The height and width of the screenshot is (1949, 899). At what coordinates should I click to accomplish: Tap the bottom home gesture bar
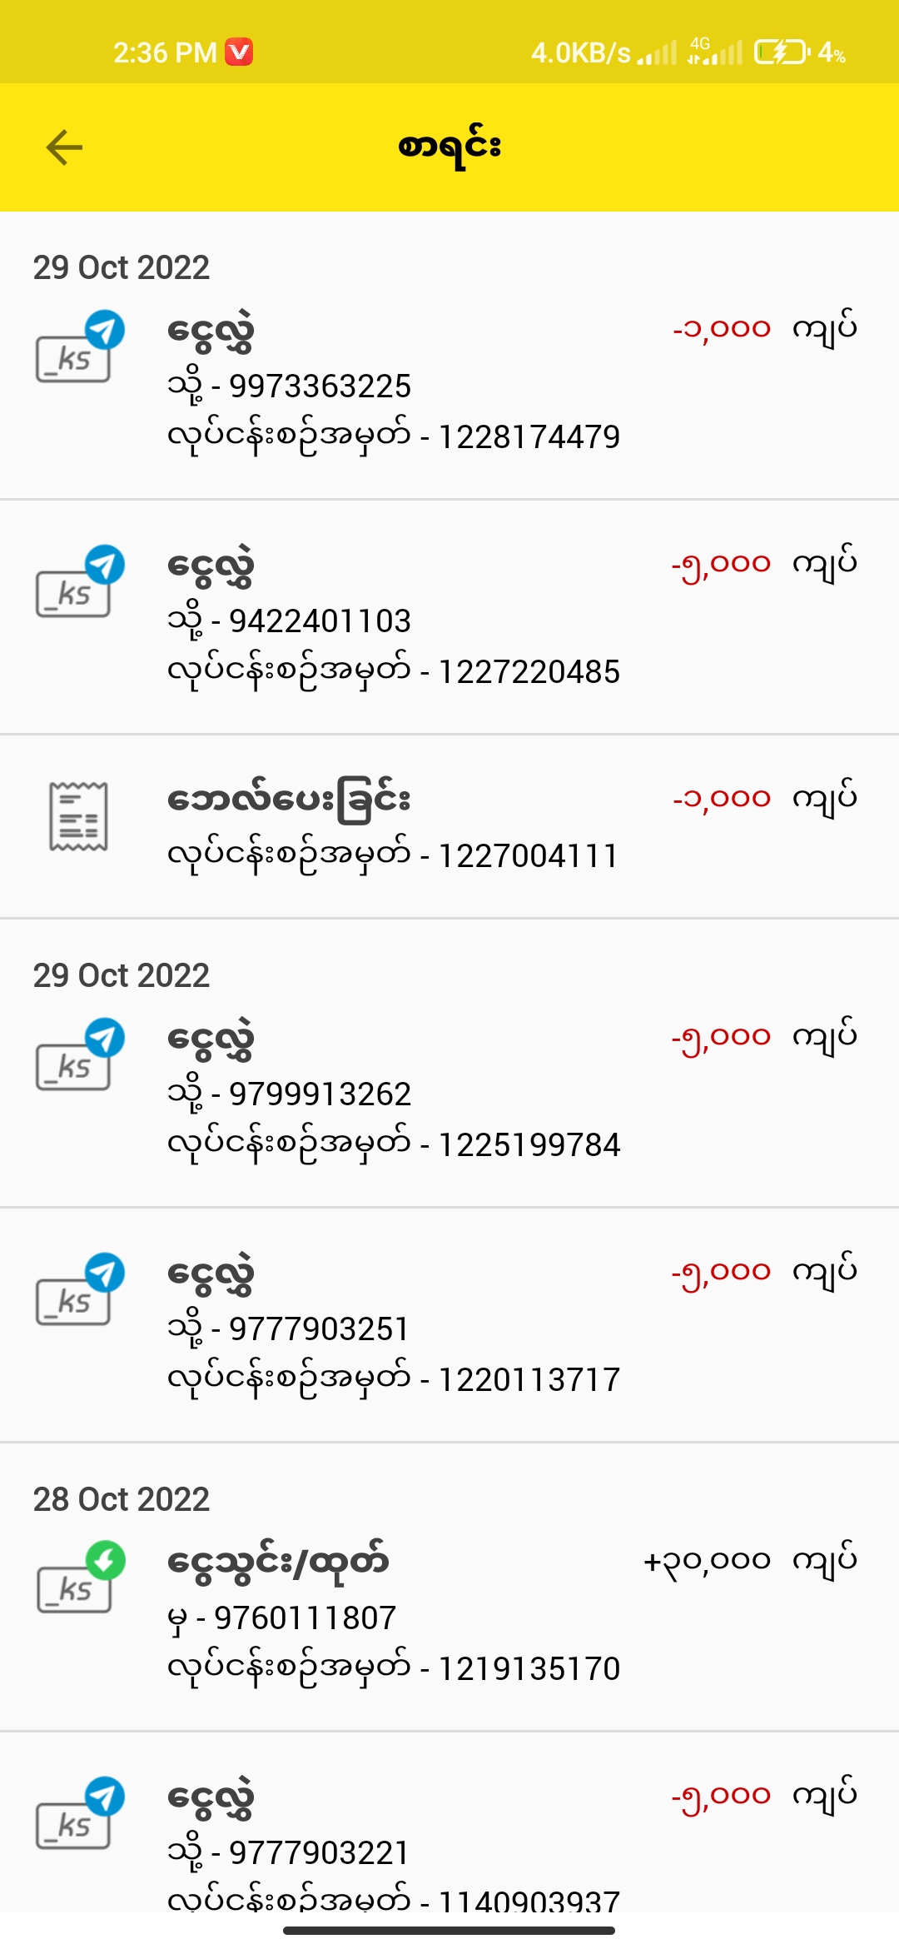tap(449, 1931)
